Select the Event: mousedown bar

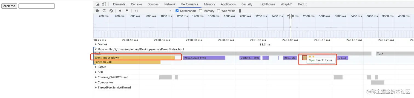click(134, 58)
